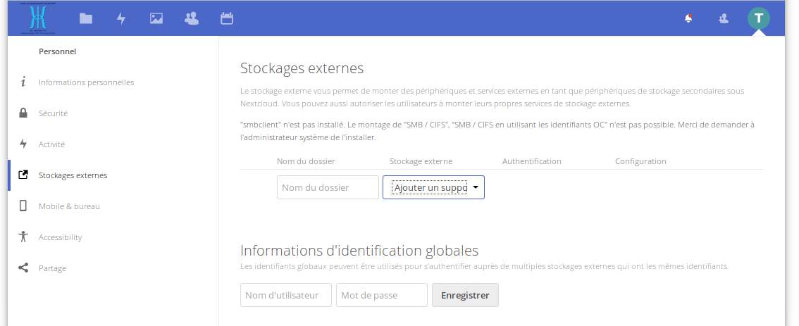Click the Mot de passe field

[381, 295]
